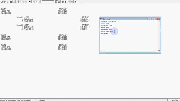
Task: Save with the floppy disk icon
Action: (8, 2)
